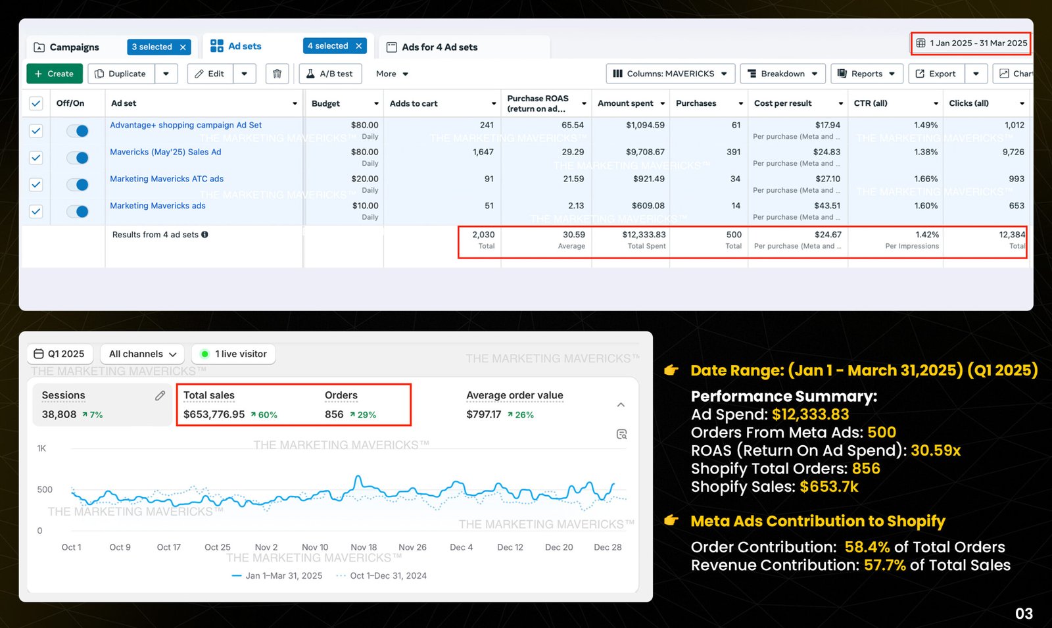The image size is (1052, 628).
Task: Click the pencil edit icon on Sessions card
Action: 160,395
